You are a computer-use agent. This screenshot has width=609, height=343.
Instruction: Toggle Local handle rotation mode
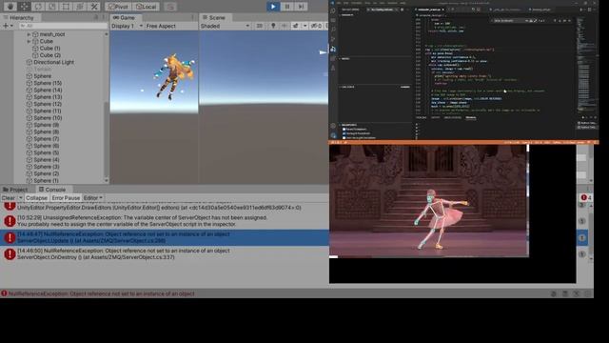[x=146, y=7]
